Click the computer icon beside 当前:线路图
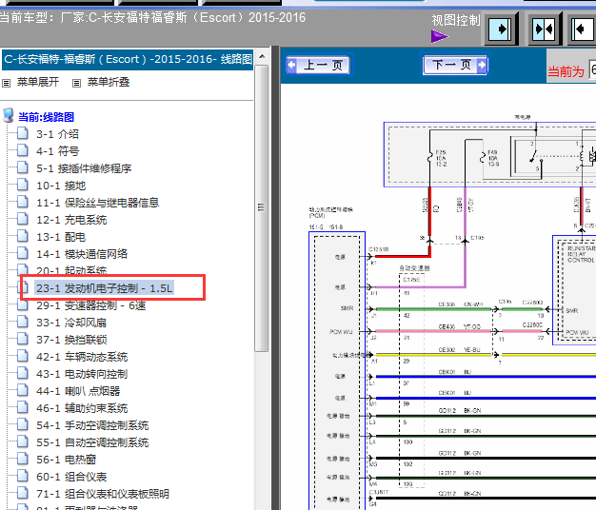 click(x=8, y=115)
